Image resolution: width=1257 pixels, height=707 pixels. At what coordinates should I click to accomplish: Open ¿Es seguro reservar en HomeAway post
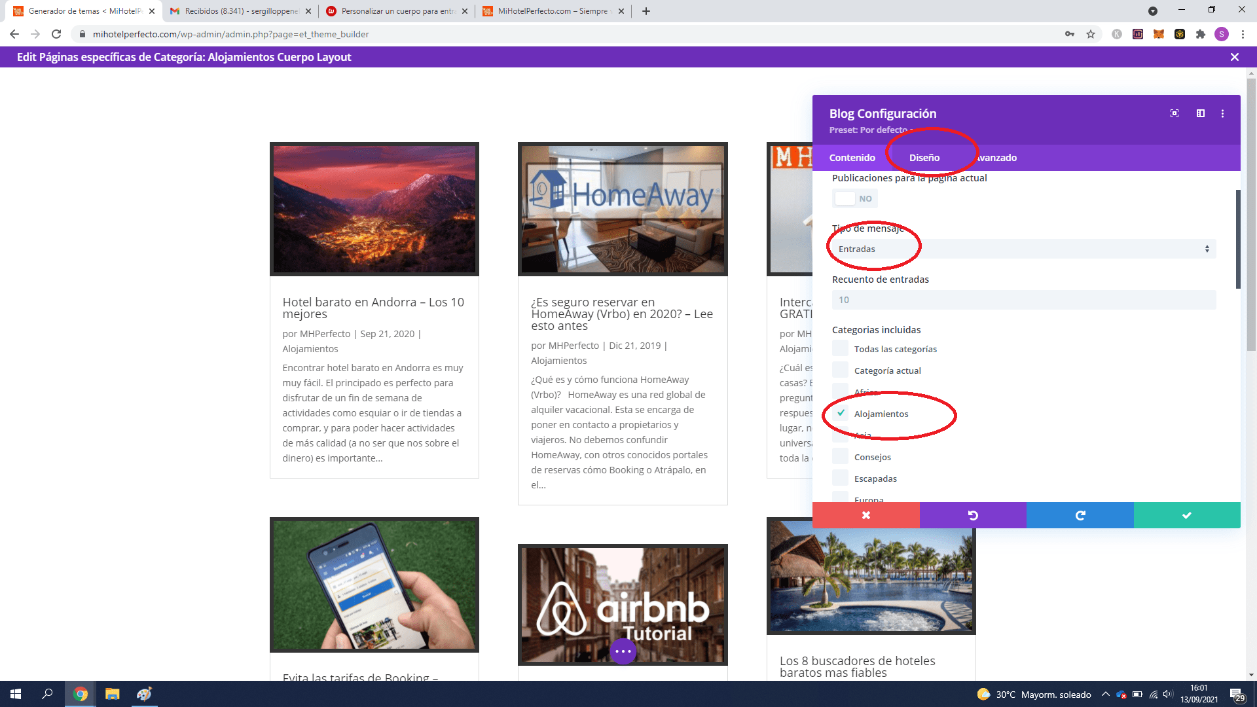622,314
